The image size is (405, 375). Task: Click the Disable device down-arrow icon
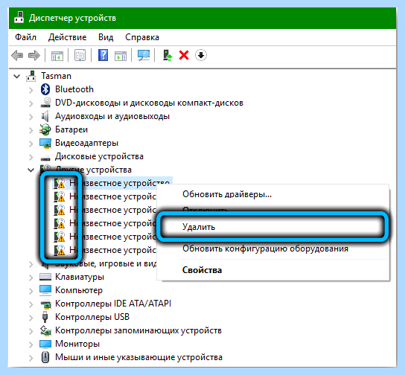[x=201, y=55]
